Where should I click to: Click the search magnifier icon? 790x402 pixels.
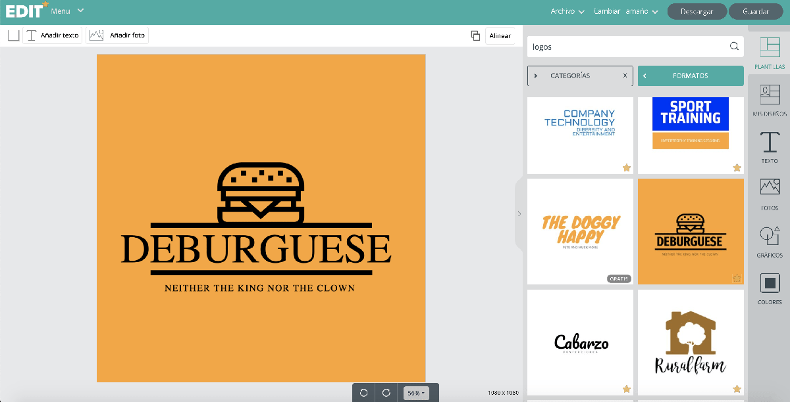click(734, 47)
